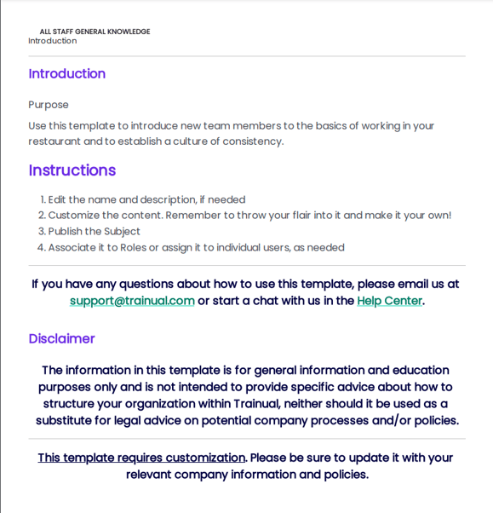Click the Introduction breadcrumb under the header

pos(53,41)
